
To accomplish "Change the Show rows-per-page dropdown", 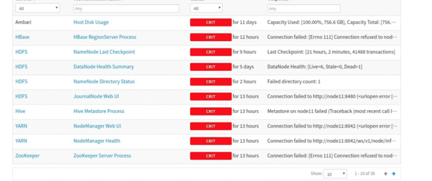I will pos(335,174).
